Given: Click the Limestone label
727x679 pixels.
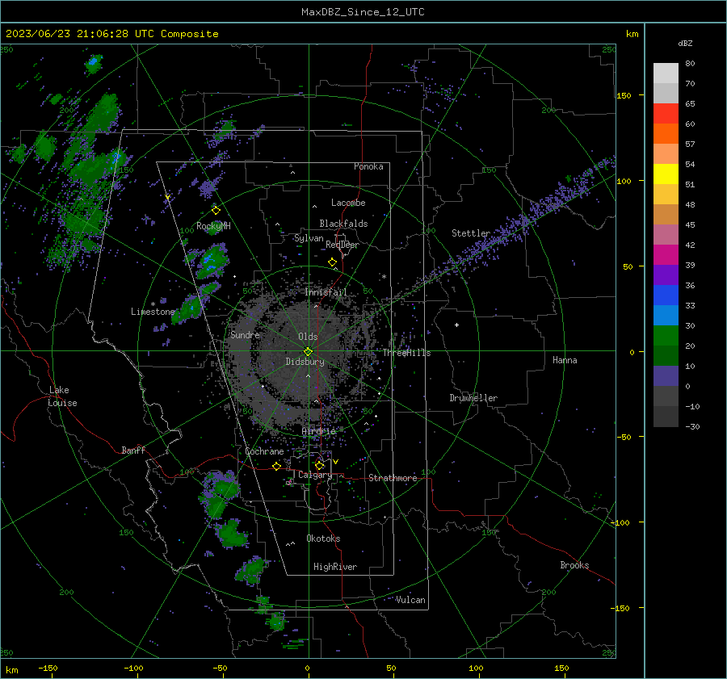Looking at the screenshot, I should (x=153, y=312).
